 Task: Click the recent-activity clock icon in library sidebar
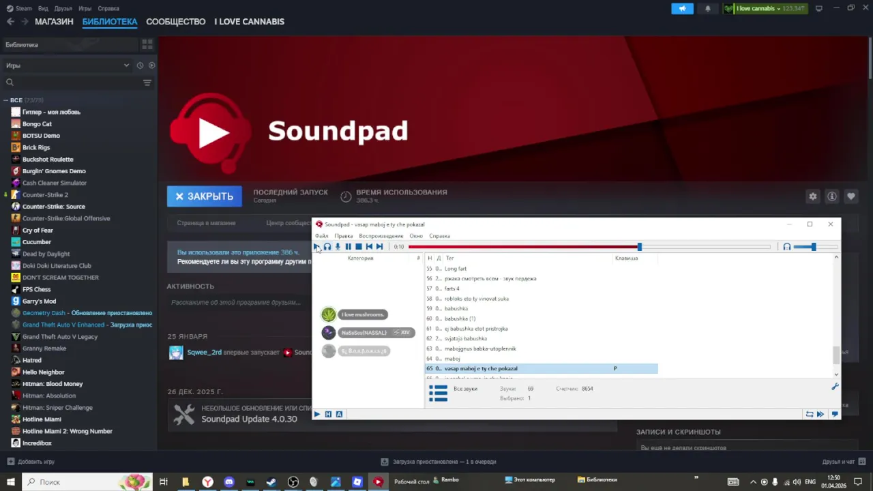tap(140, 65)
